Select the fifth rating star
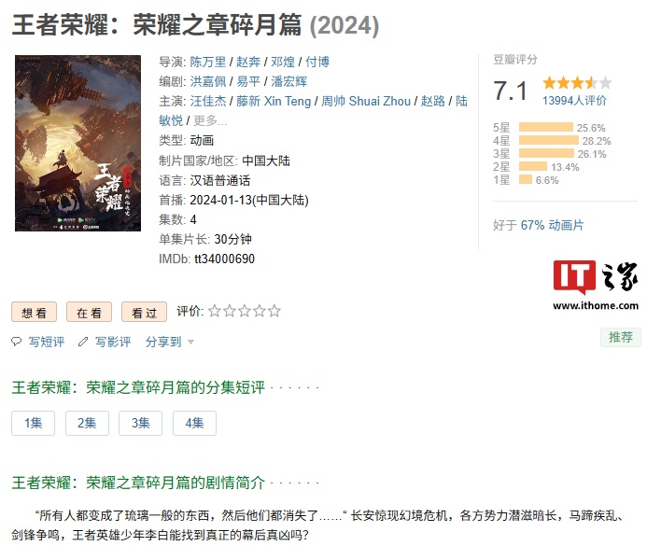 click(x=274, y=311)
